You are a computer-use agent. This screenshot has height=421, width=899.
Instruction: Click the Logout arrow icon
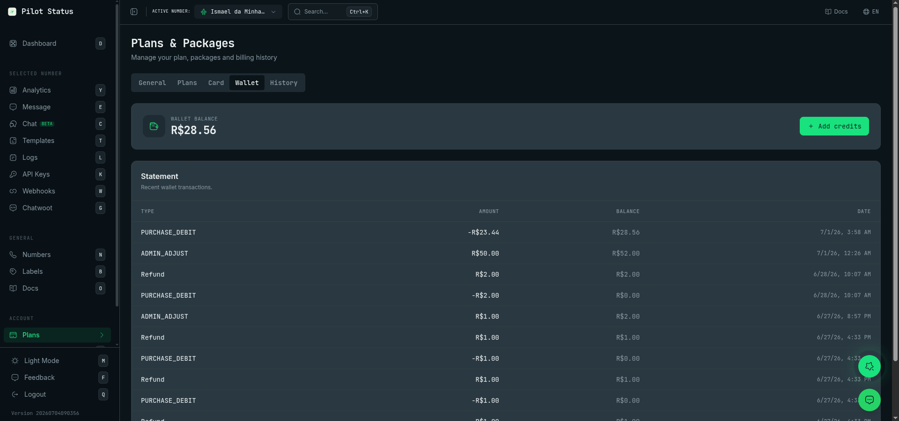(x=15, y=394)
